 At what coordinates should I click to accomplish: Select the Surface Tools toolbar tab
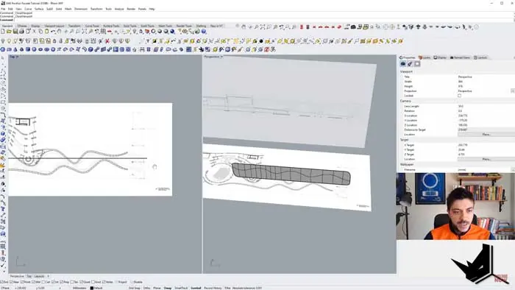[111, 26]
